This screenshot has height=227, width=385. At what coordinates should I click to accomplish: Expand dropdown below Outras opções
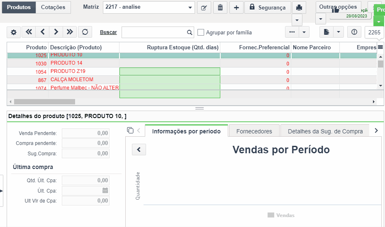point(320,19)
